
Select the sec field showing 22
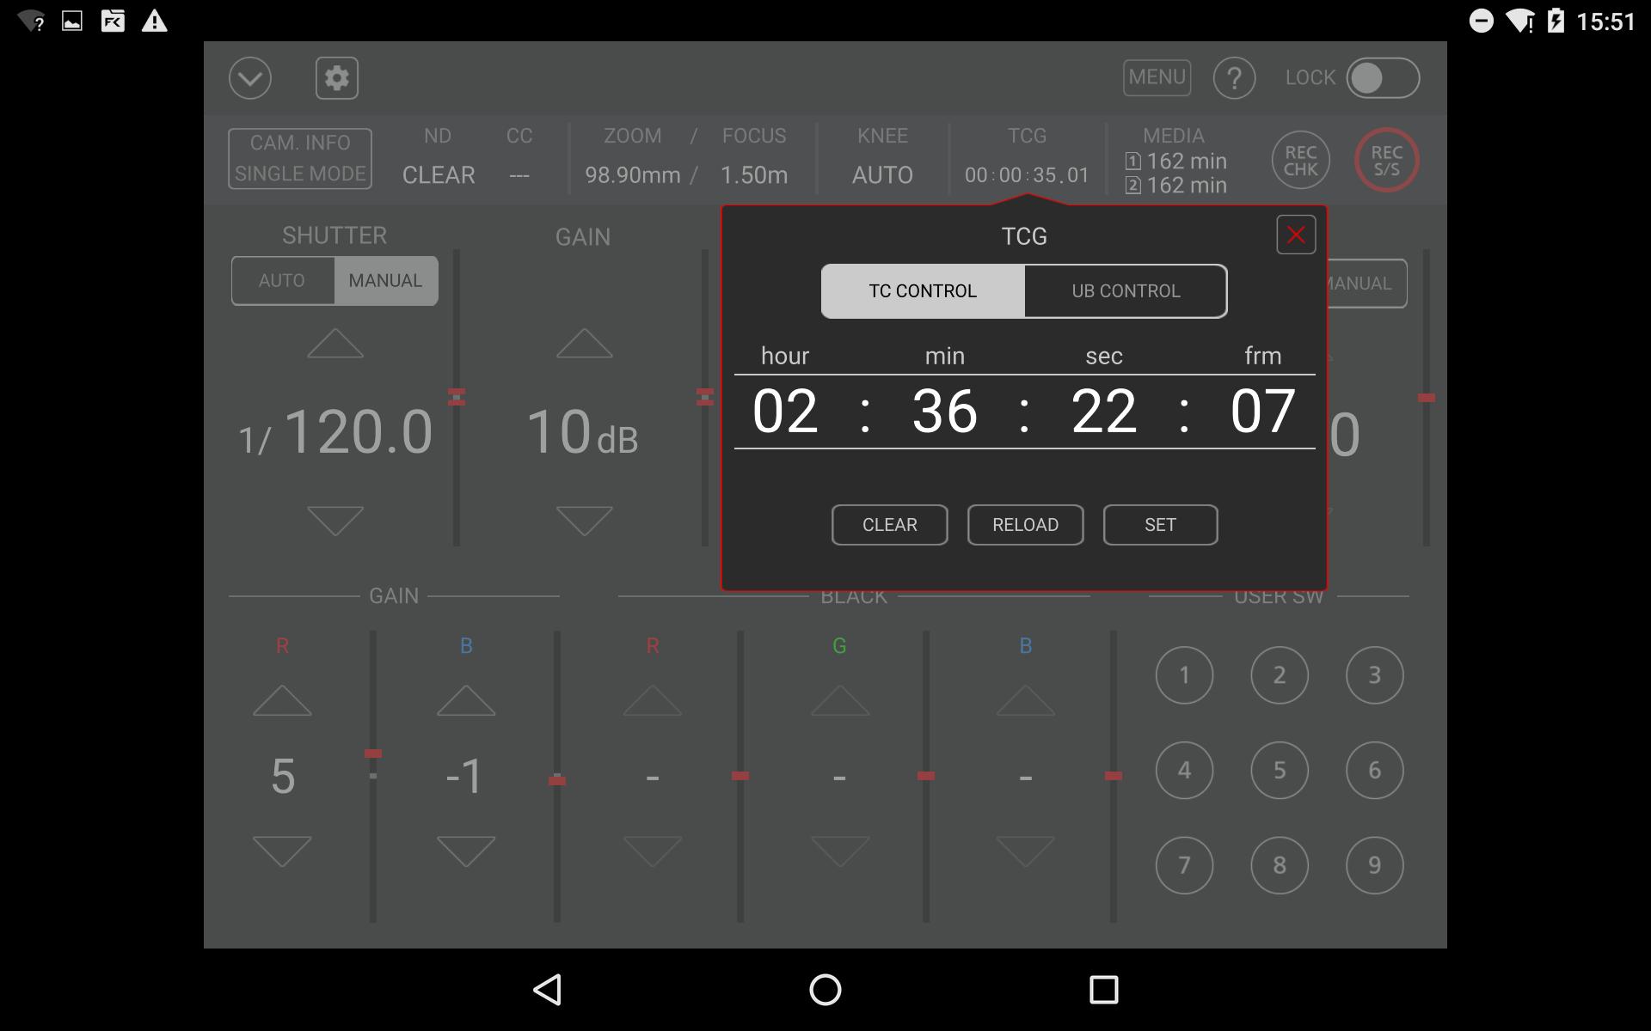pos(1104,412)
